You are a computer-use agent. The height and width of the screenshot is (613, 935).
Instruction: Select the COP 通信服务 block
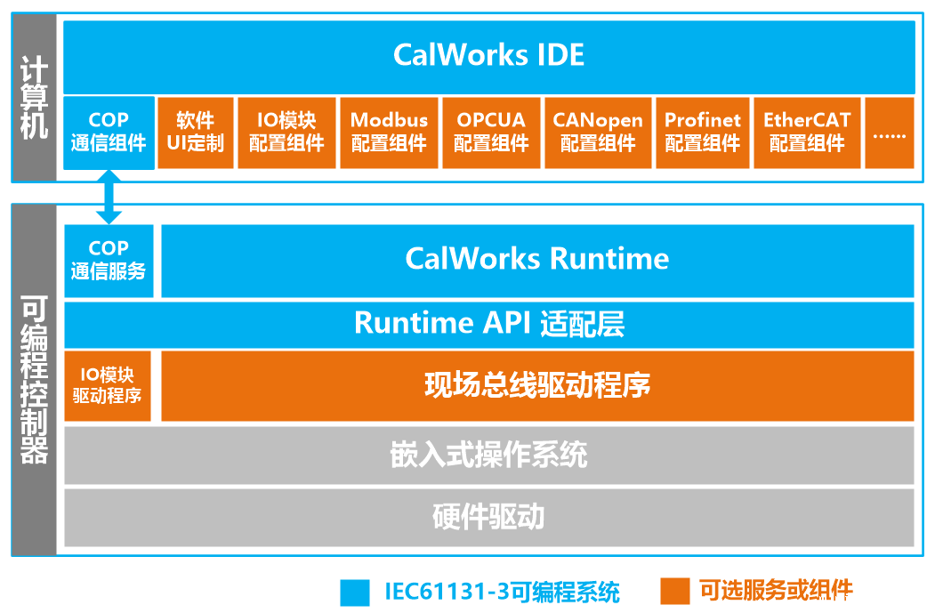[x=109, y=261]
